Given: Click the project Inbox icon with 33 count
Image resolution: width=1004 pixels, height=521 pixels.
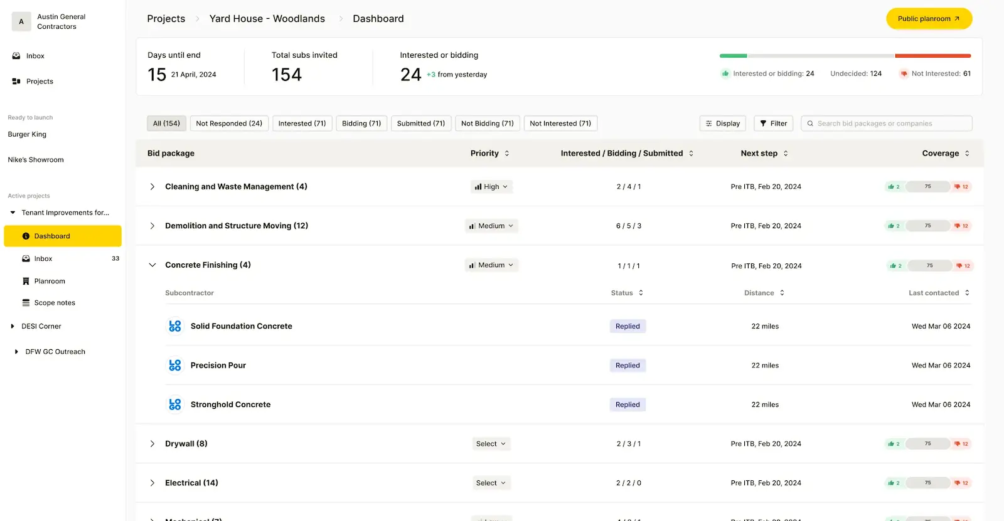Looking at the screenshot, I should click(x=26, y=258).
